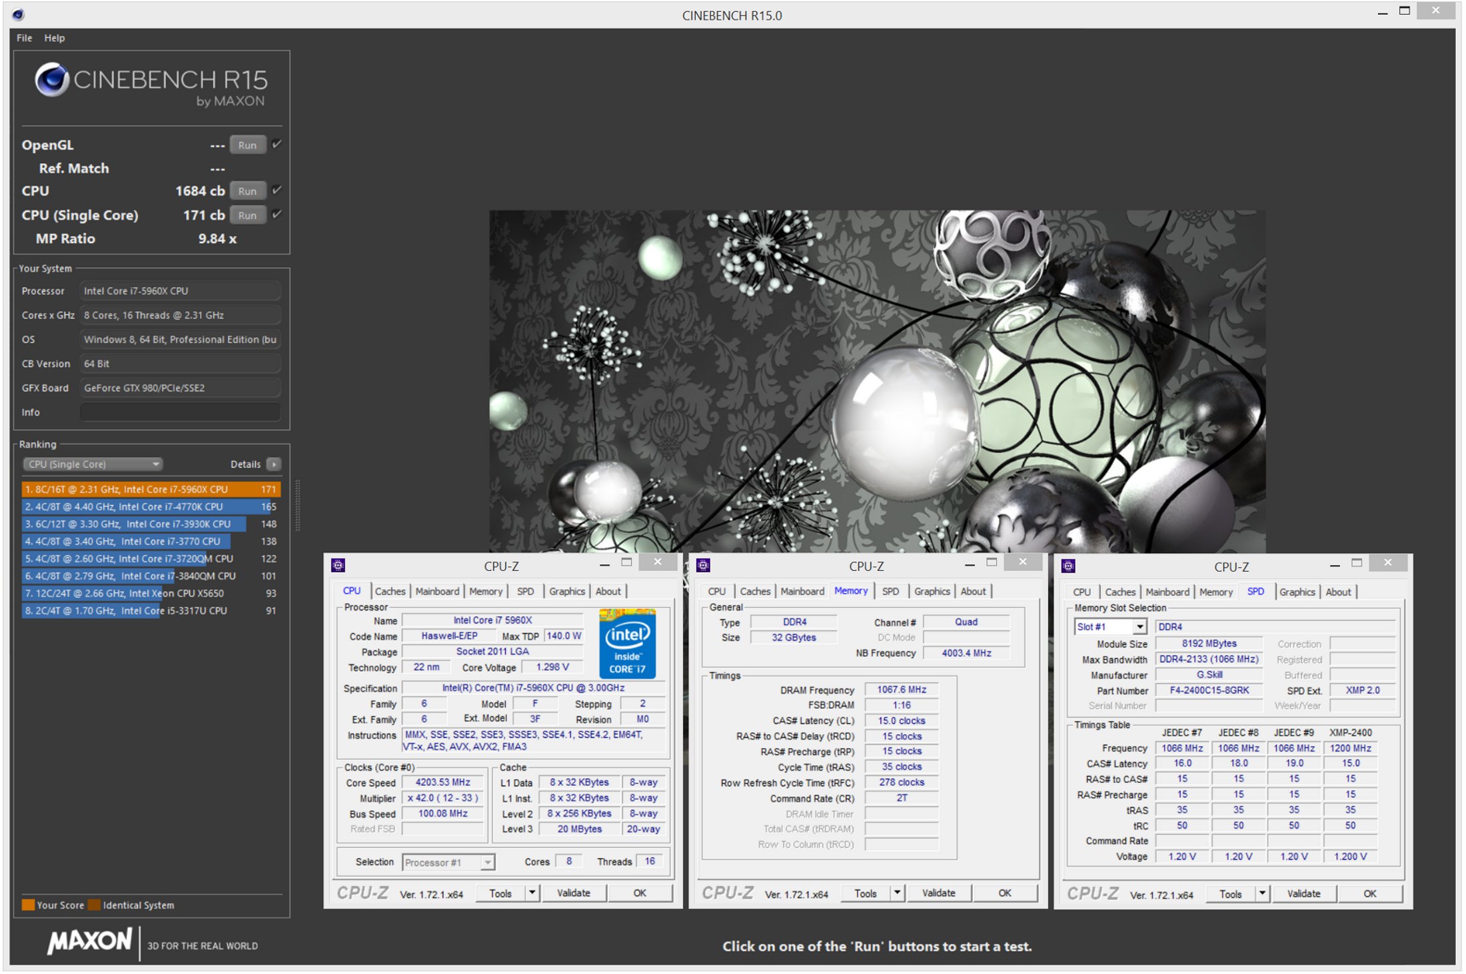The width and height of the screenshot is (1466, 974).
Task: Click the Processor field showing i7-5960X CPU
Action: (180, 291)
